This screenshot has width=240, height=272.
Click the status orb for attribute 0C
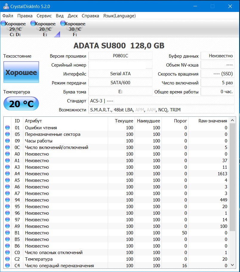[x=7, y=147]
